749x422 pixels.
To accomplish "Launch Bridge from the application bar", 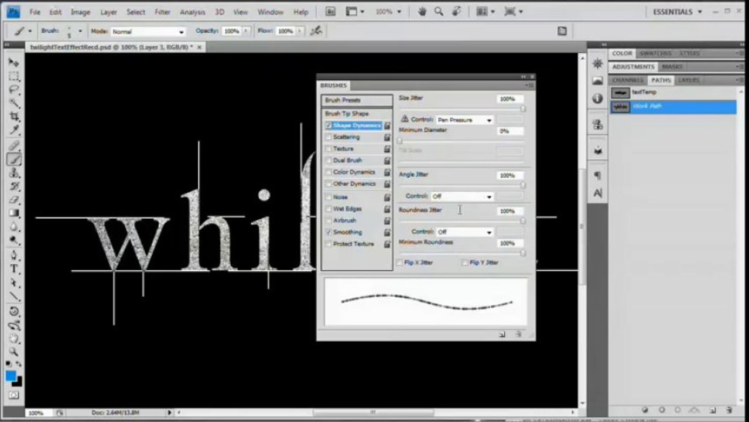I will 330,11.
